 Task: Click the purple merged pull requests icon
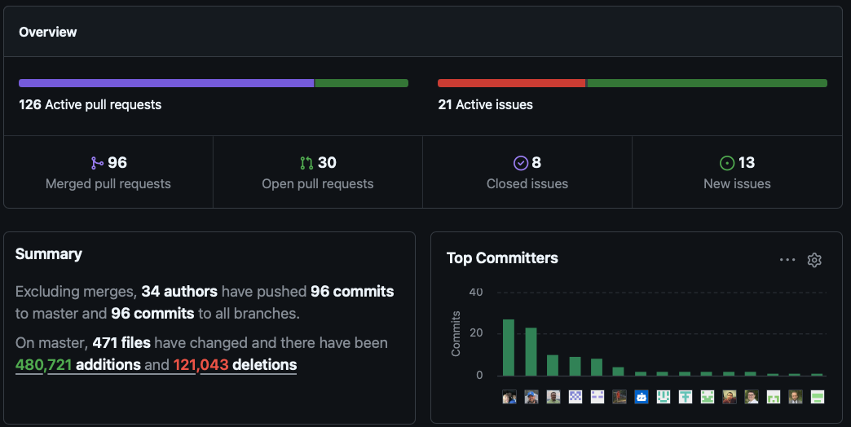[97, 163]
